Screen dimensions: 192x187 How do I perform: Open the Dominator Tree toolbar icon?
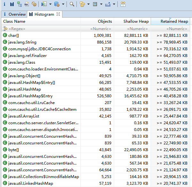point(20,4)
